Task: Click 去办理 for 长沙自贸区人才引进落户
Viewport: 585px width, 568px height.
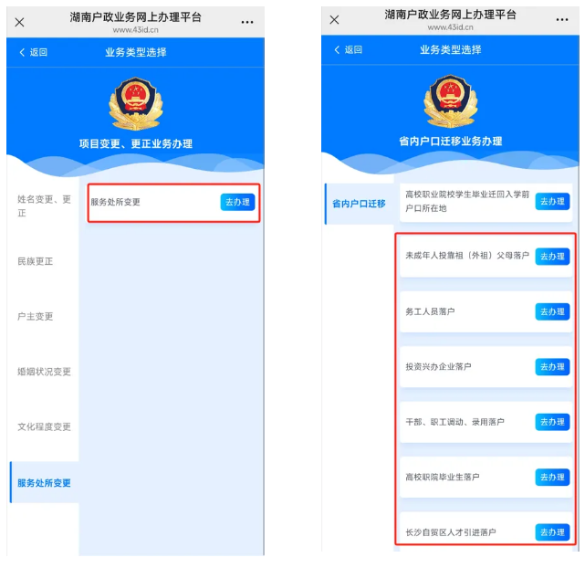Action: point(552,532)
